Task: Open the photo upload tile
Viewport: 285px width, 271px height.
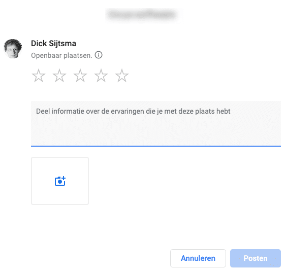Action: tap(60, 181)
